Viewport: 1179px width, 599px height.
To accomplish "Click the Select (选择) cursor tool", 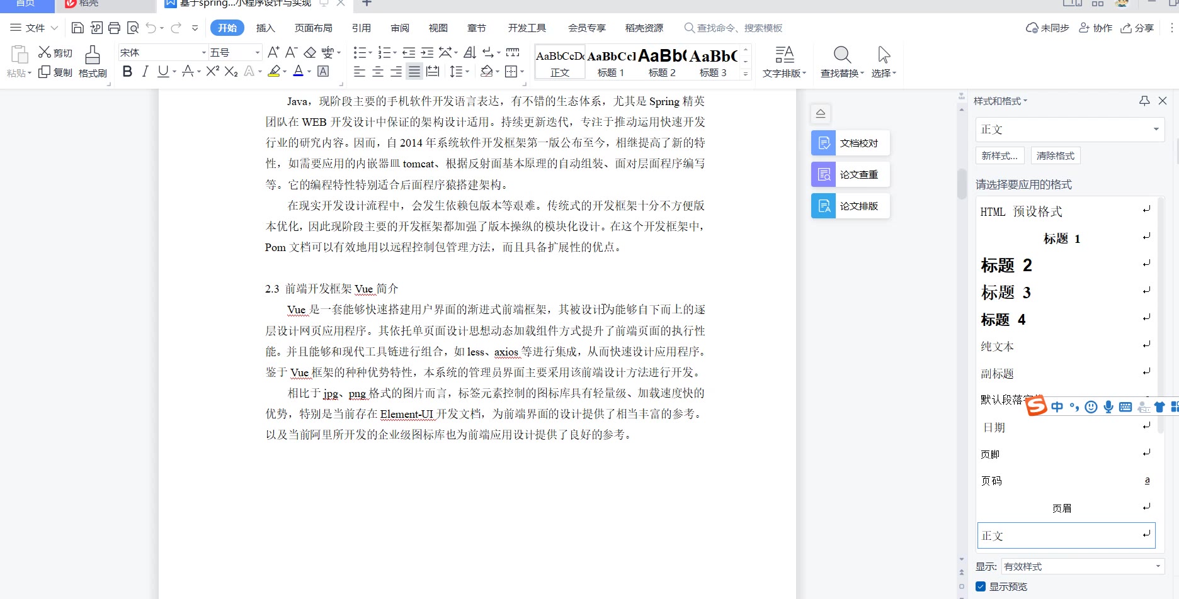I will (884, 62).
